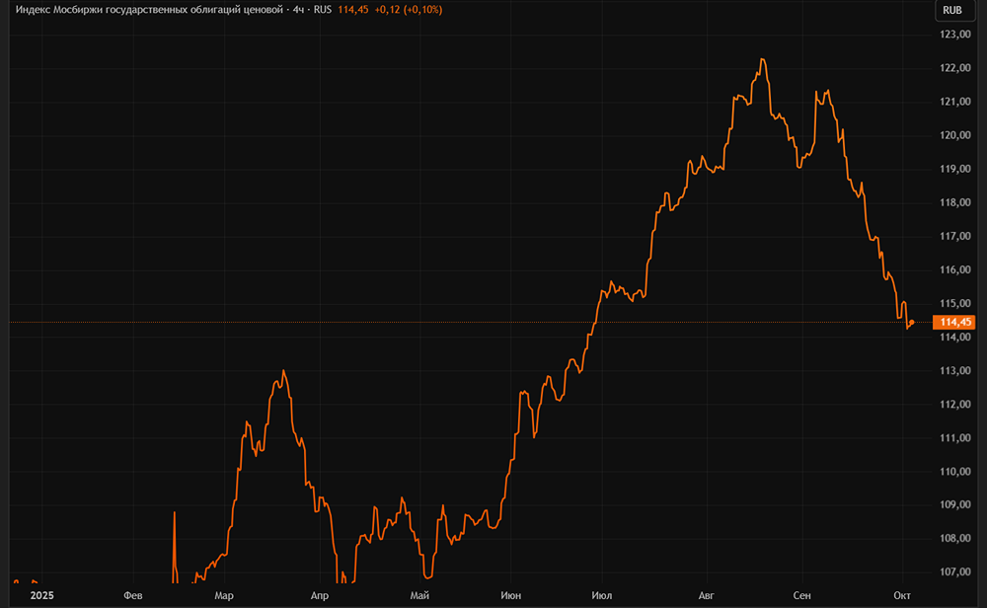Click the Июн label on time axis
Screen dimensions: 987x608
pyautogui.click(x=510, y=595)
